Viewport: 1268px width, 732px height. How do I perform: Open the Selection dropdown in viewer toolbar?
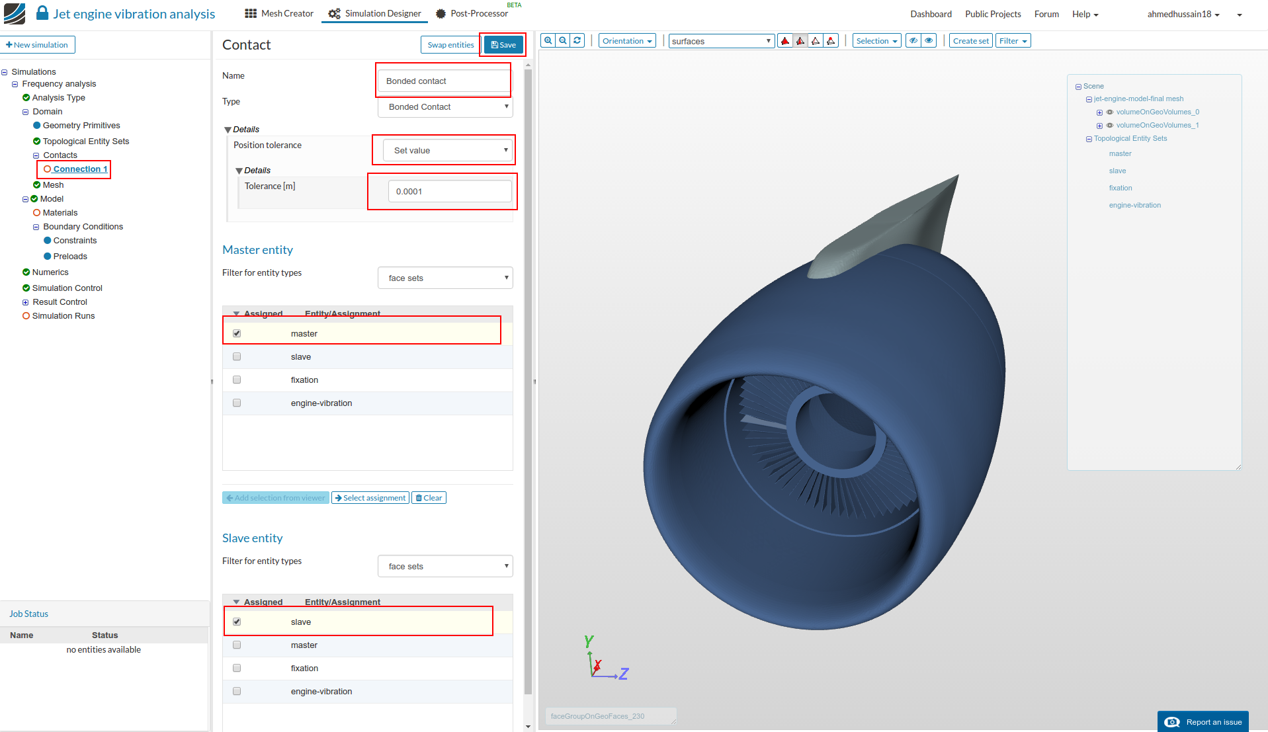[876, 41]
